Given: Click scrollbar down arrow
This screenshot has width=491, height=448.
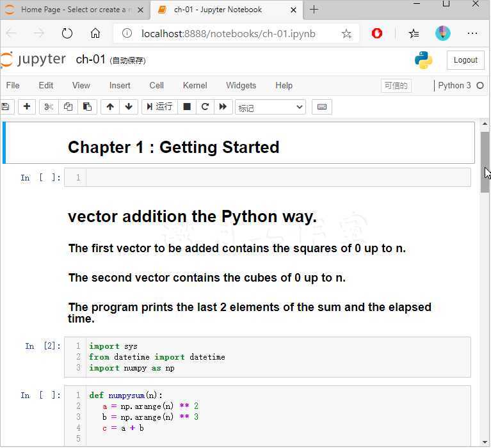Looking at the screenshot, I should point(485,442).
